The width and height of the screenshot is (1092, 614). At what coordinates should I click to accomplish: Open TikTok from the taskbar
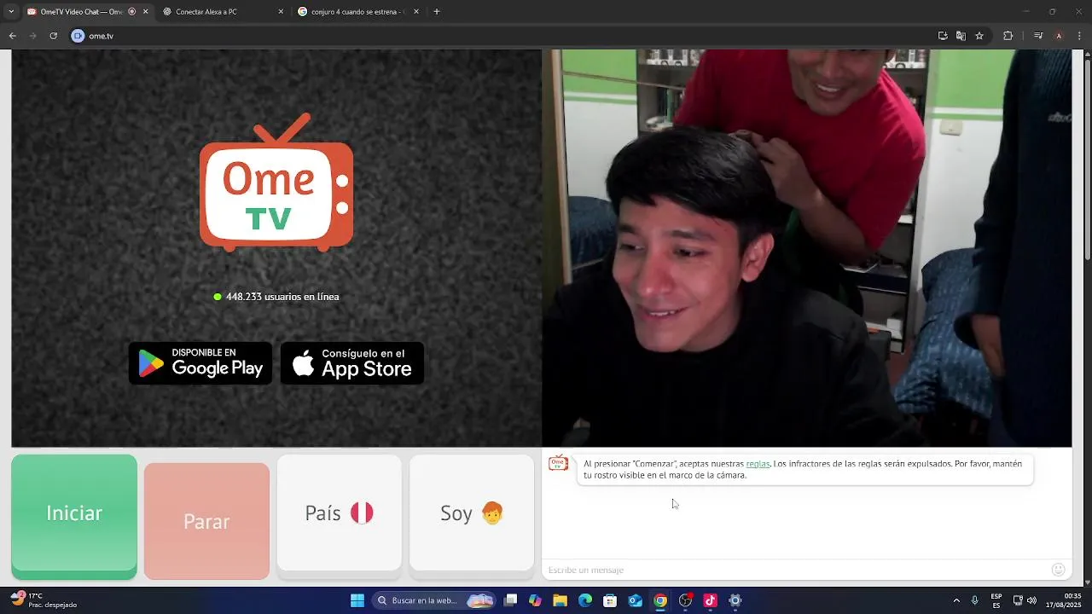[x=710, y=600]
